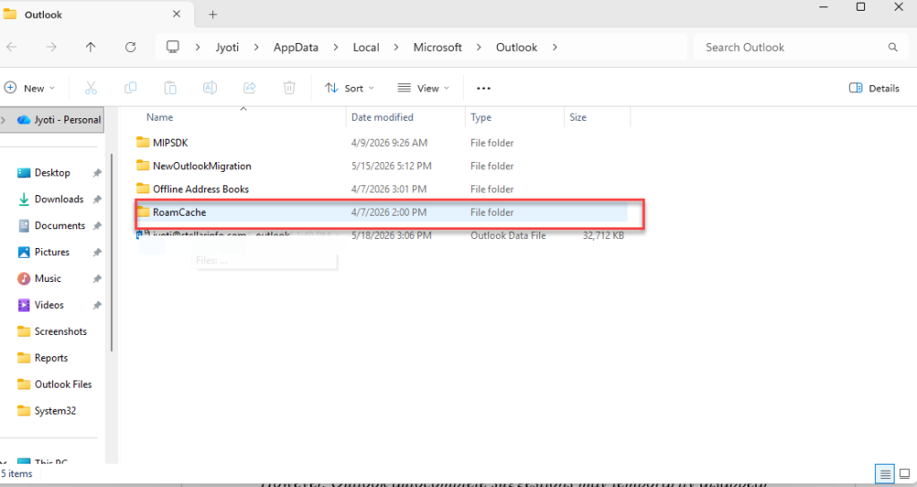Screen dimensions: 917x487
Task: Switch to large thumbnails view icon
Action: coord(904,474)
